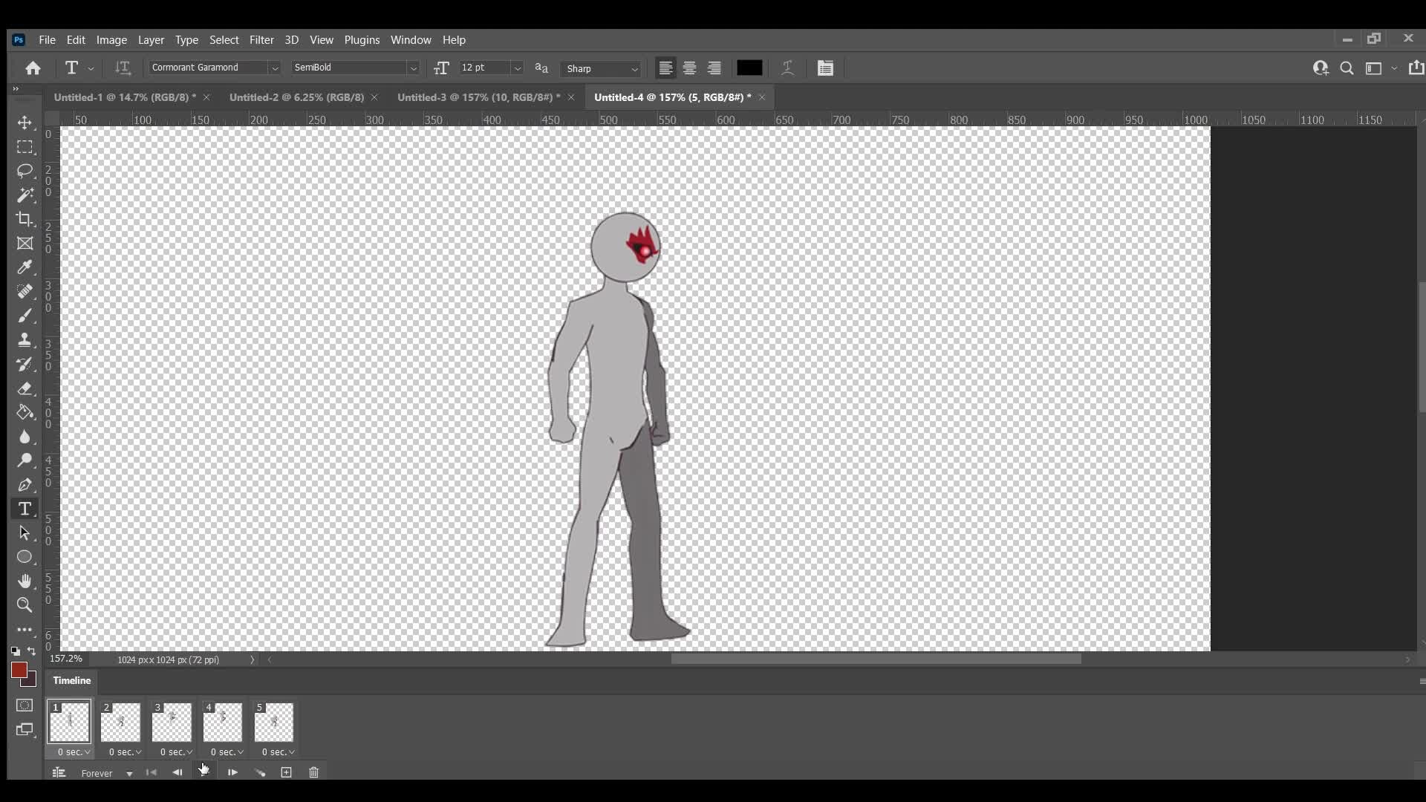Delete selected frame with trash button

[313, 772]
